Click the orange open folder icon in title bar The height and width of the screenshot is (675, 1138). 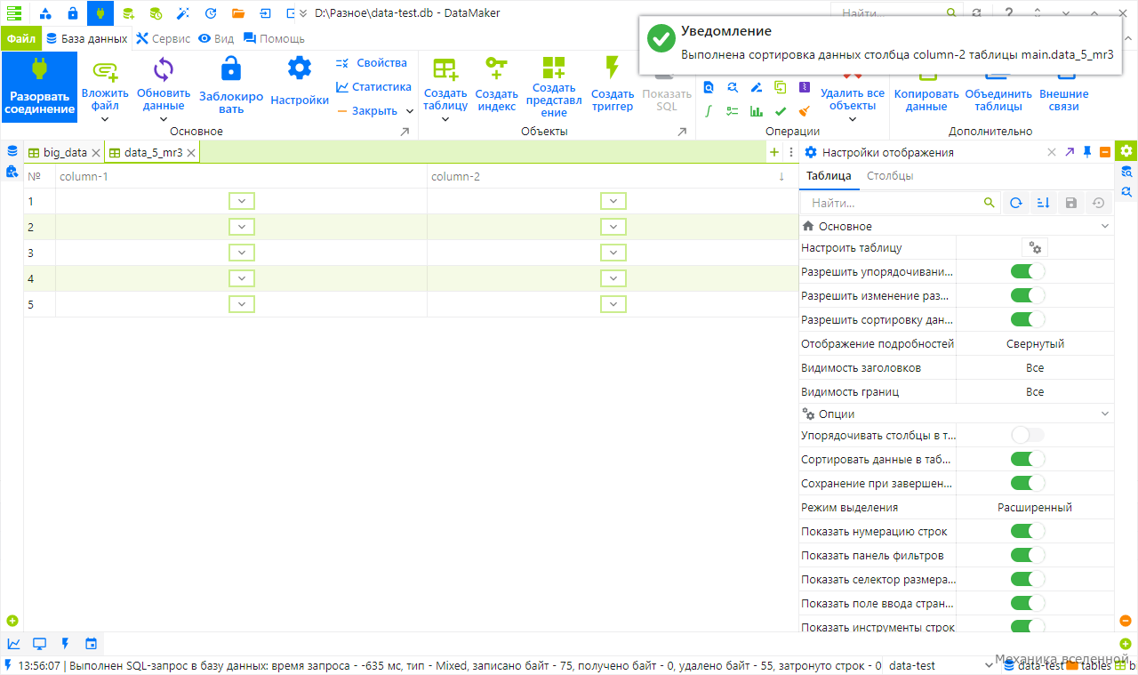[x=237, y=13]
